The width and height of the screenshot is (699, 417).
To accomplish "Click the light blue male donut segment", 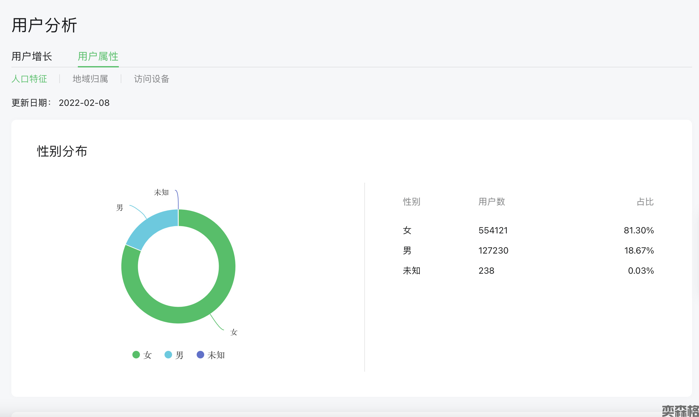I will (151, 225).
